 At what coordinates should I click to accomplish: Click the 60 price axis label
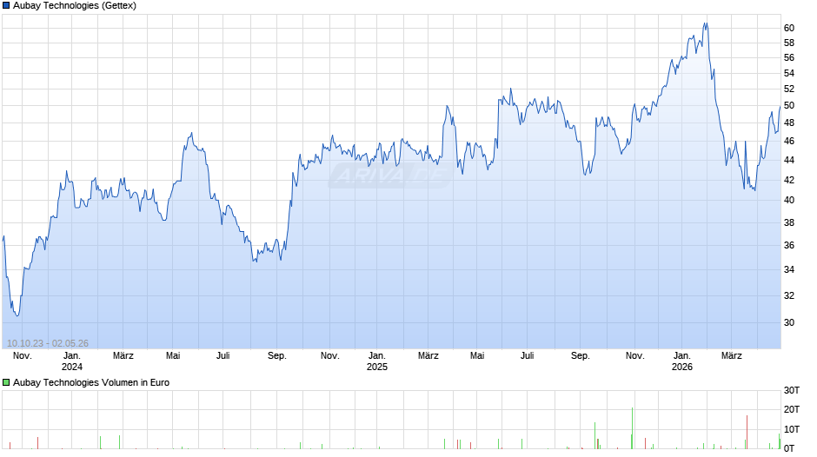789,28
